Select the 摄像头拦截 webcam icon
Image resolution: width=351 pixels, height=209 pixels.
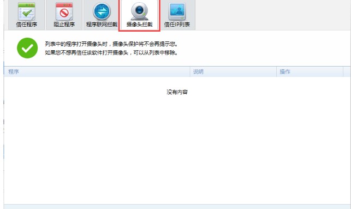(x=139, y=11)
